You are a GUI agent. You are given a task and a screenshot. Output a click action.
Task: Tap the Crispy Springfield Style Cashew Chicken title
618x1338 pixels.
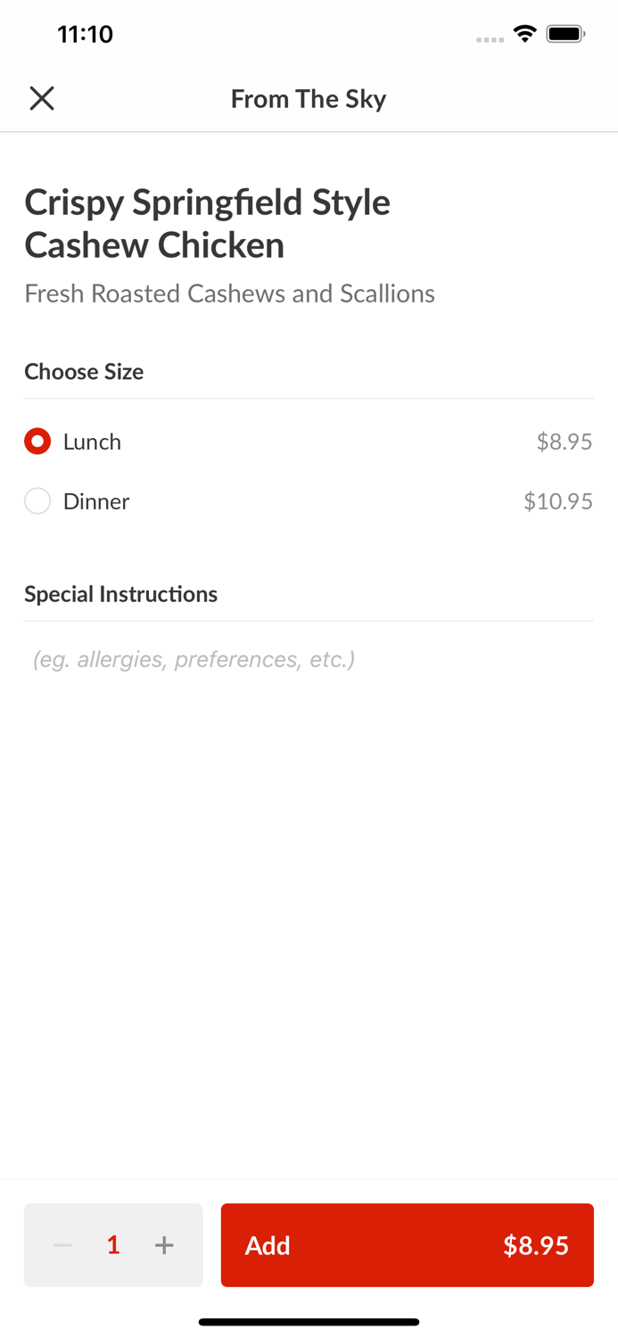pyautogui.click(x=207, y=222)
